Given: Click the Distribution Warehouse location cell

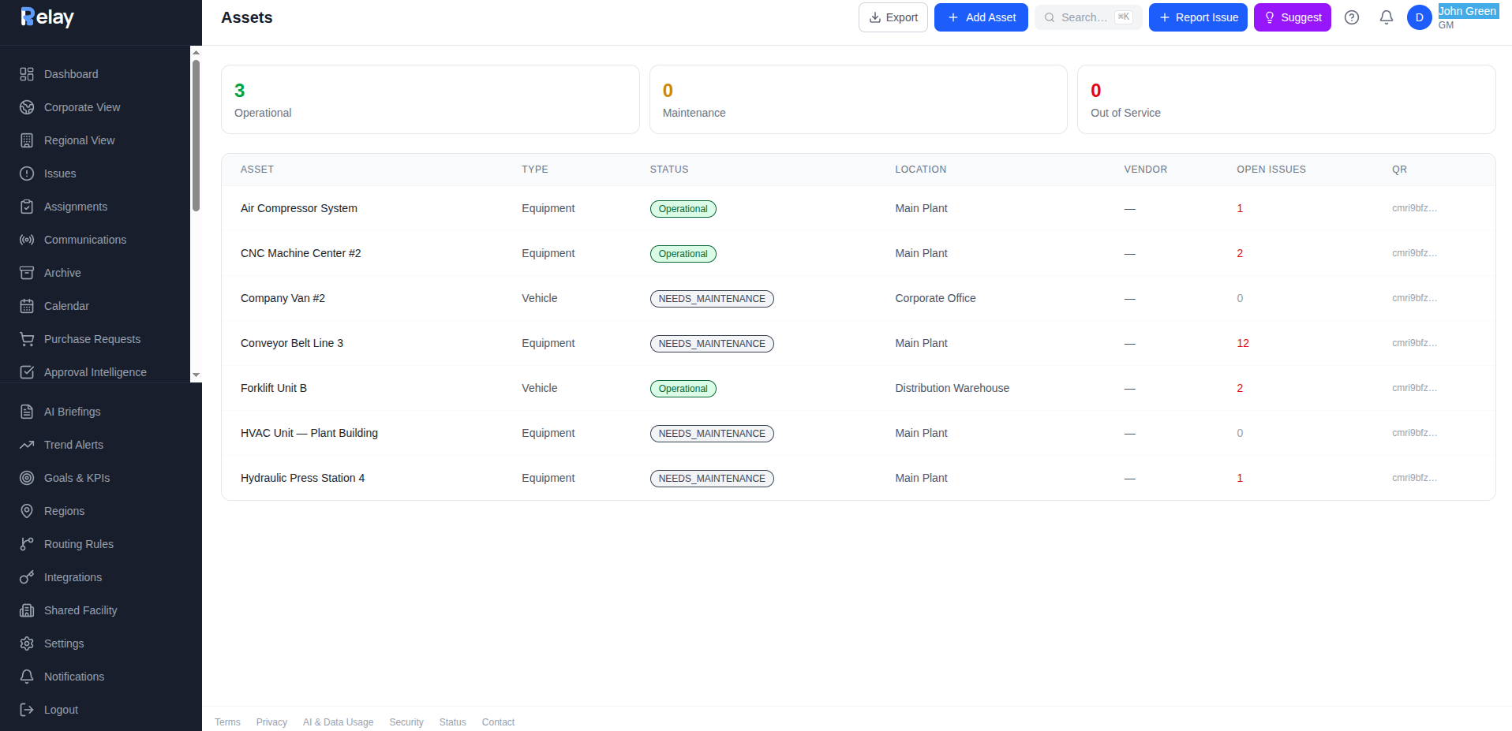Looking at the screenshot, I should point(952,388).
